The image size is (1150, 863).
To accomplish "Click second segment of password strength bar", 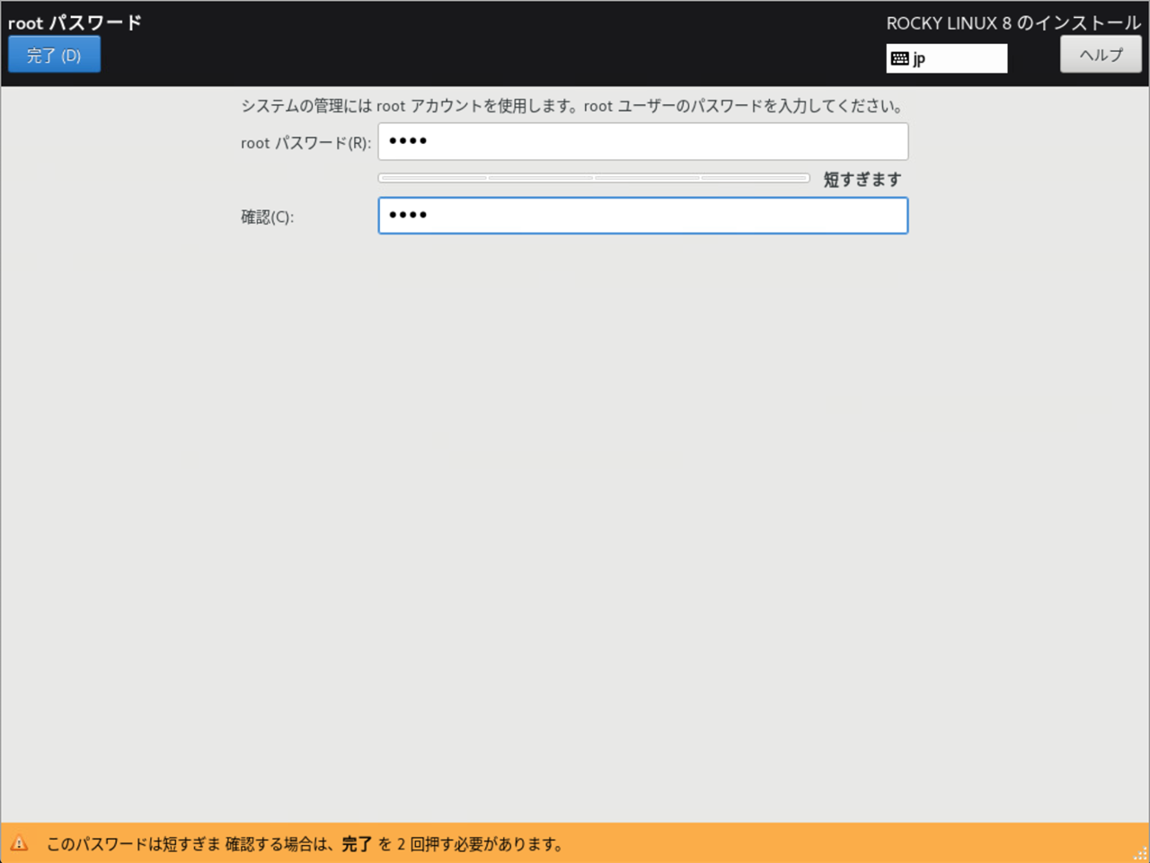I will [x=540, y=178].
